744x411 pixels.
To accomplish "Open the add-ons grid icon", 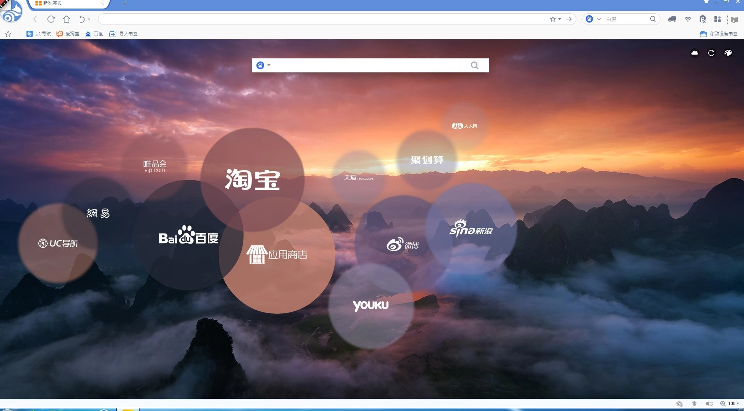I will pos(718,19).
